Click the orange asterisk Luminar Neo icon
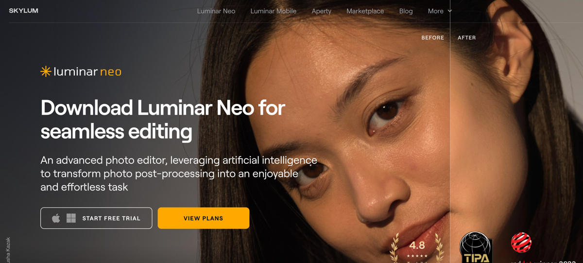Screen dimensions: 583x263 click(x=46, y=71)
